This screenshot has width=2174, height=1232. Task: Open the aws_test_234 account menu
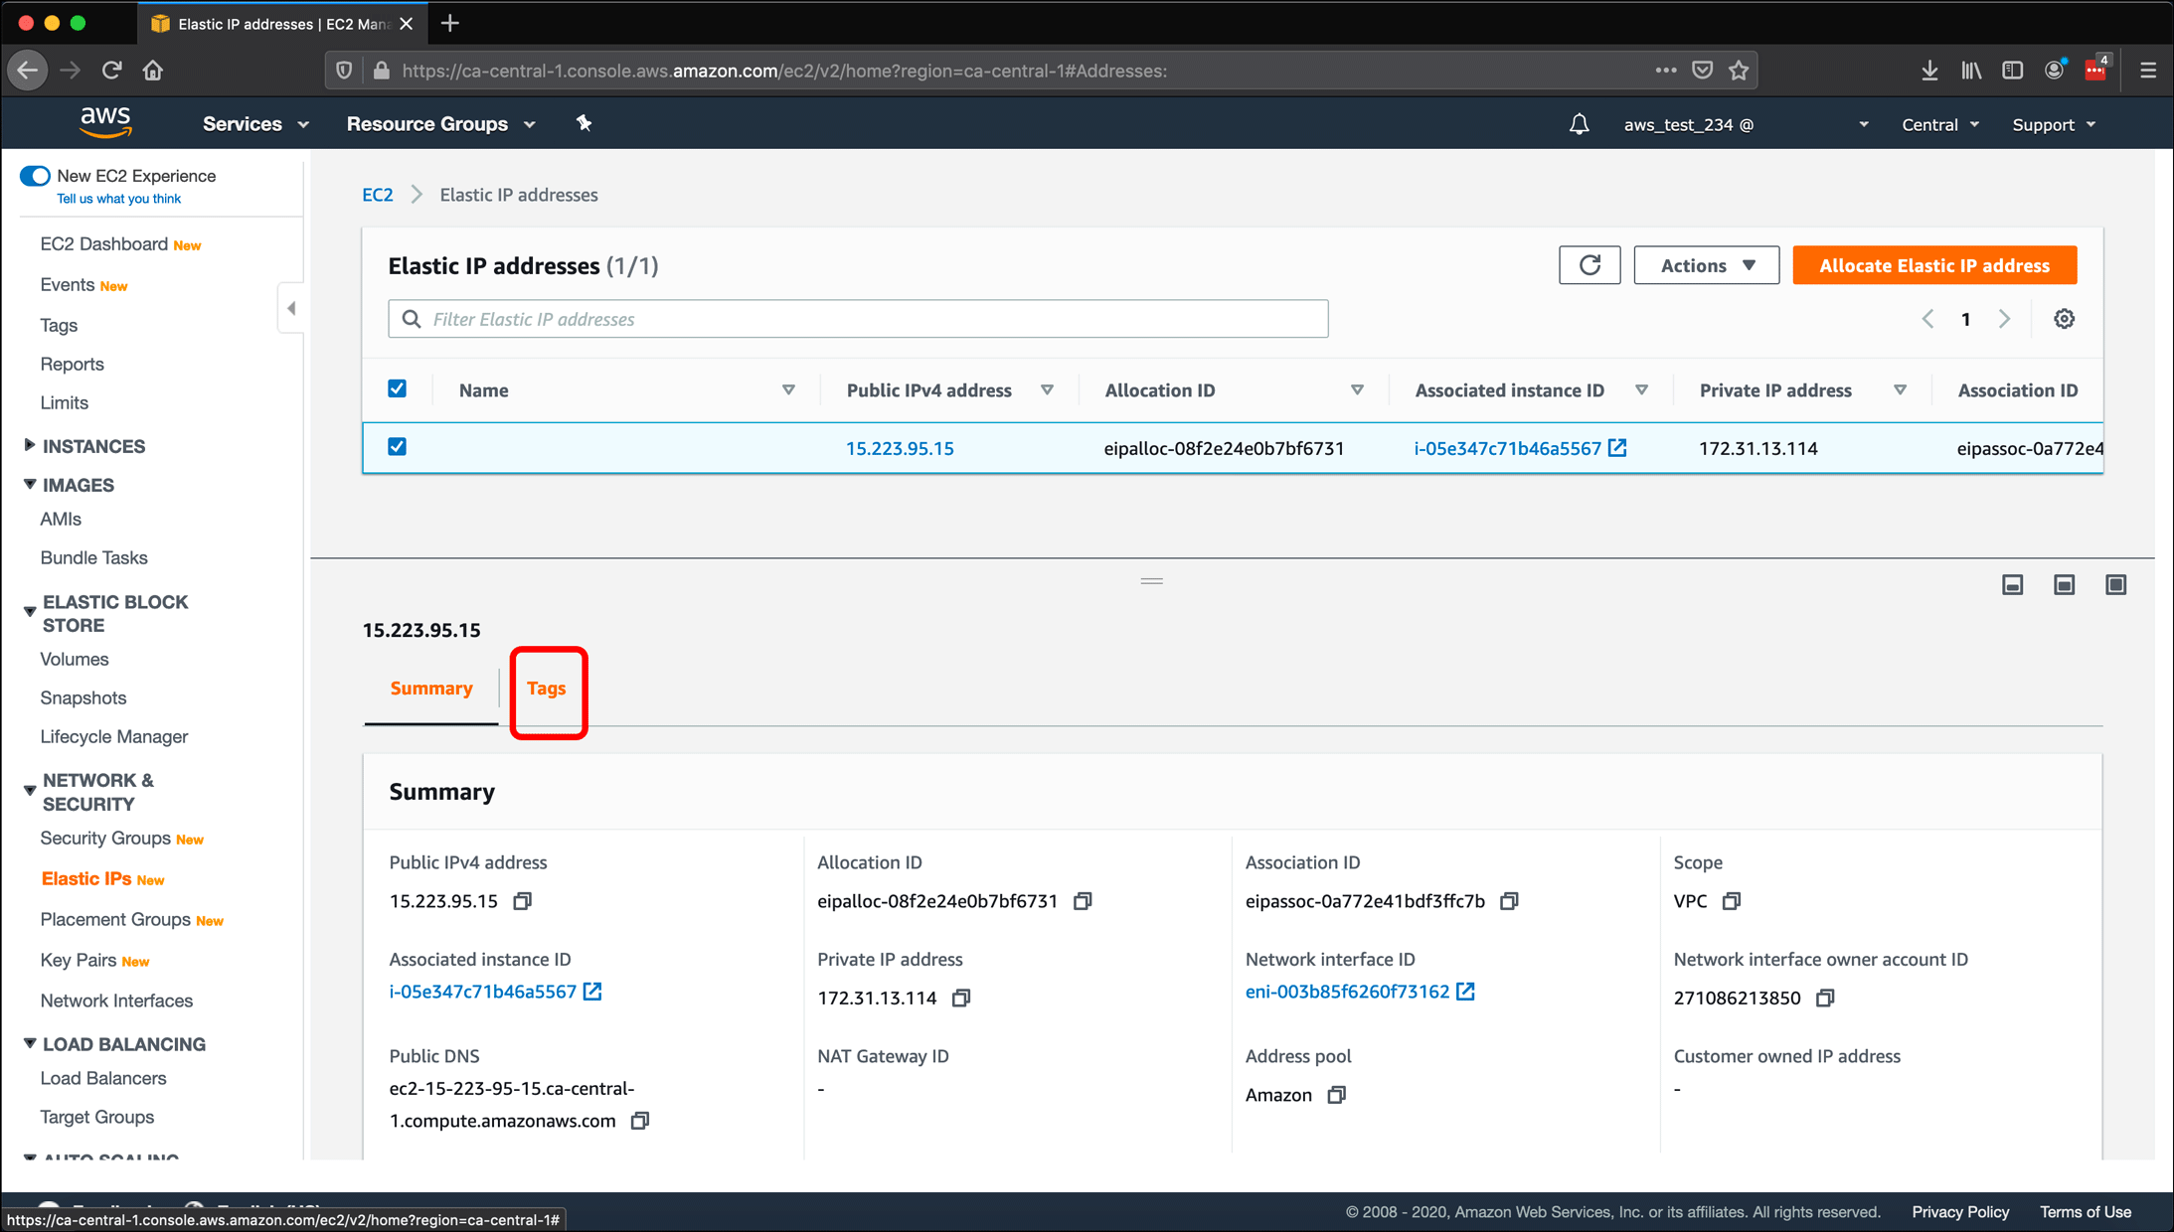[1746, 124]
